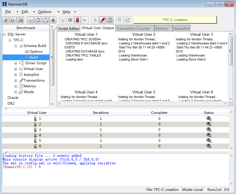Open the Edit menu
Screen dimensions: 236x194
click(25, 12)
